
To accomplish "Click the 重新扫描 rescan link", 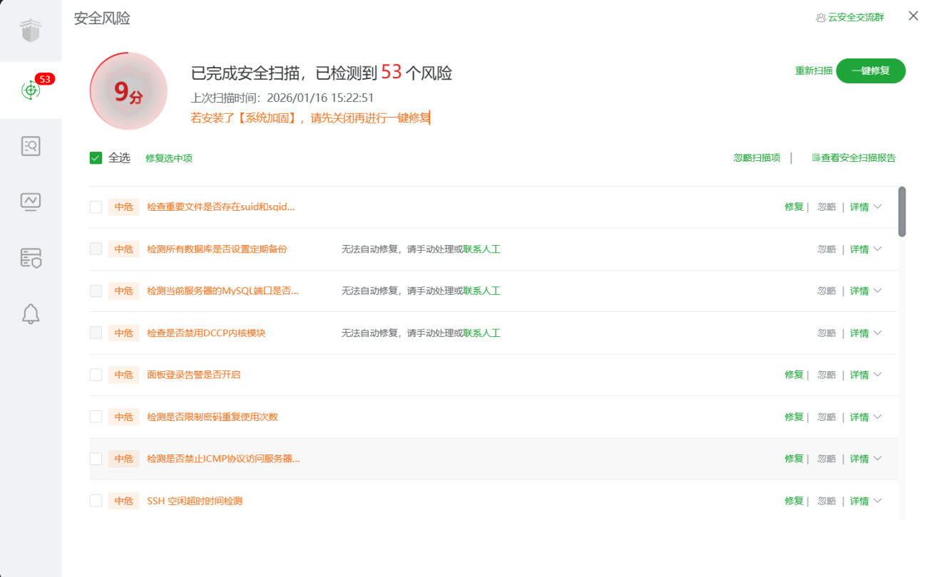I will click(x=814, y=71).
